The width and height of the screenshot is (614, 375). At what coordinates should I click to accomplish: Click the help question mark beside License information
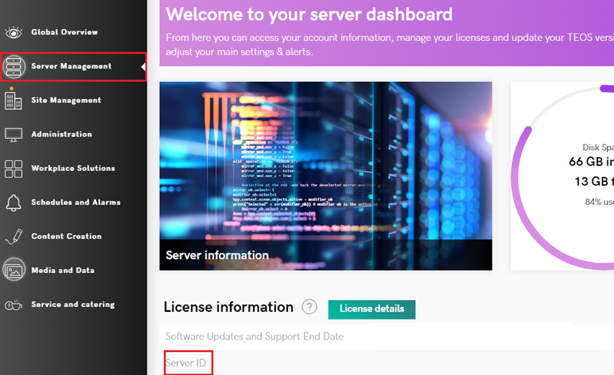[309, 307]
